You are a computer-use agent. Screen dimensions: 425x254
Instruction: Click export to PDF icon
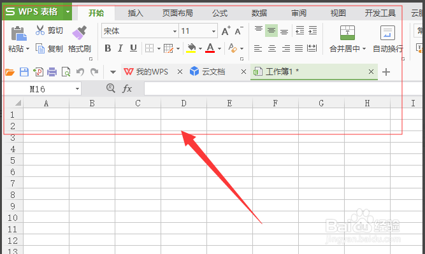38,72
